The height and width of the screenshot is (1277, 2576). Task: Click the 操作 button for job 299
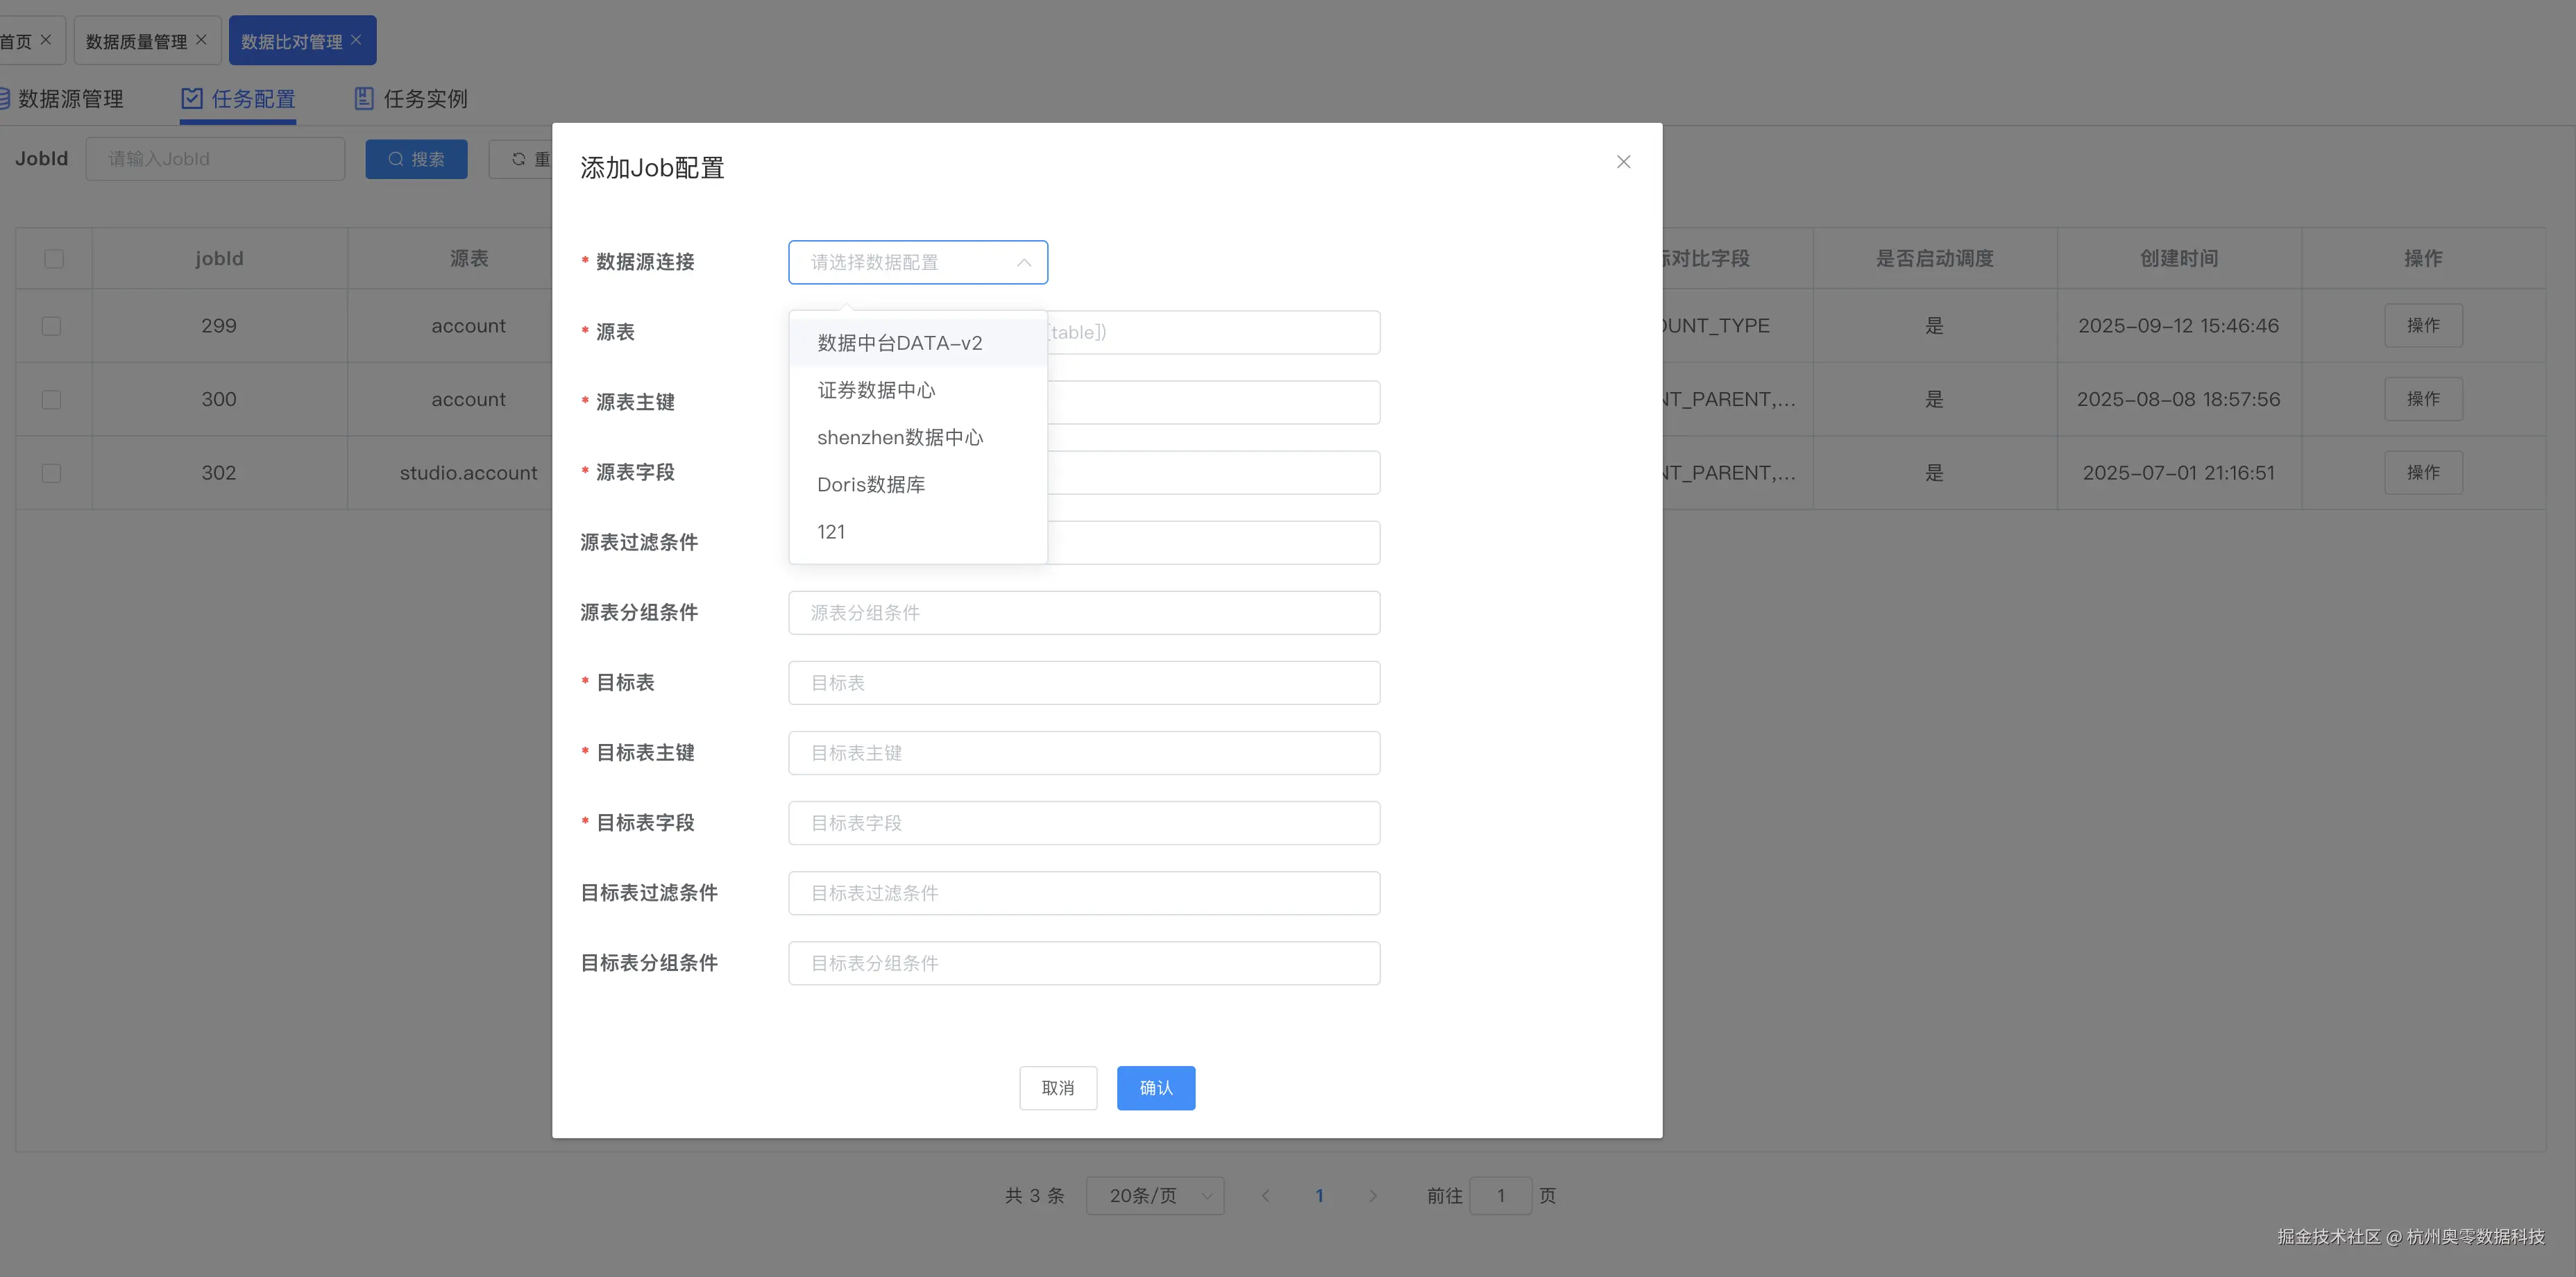click(2422, 326)
